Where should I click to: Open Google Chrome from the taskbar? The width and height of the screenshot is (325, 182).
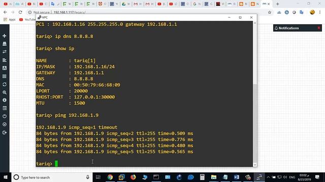110,177
